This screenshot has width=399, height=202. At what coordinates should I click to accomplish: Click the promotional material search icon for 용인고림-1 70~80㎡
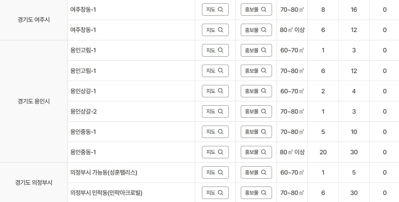pyautogui.click(x=264, y=71)
